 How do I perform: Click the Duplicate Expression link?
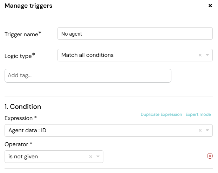[x=161, y=114]
